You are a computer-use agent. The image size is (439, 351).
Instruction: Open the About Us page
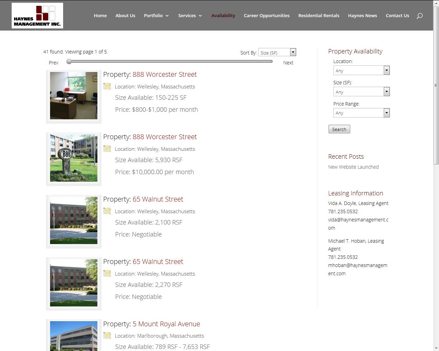tap(125, 15)
